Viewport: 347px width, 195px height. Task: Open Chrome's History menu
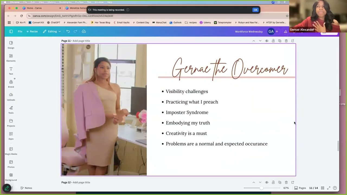point(52,2)
